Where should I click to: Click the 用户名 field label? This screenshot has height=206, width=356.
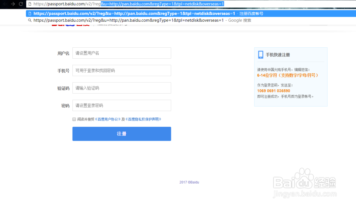pos(63,53)
